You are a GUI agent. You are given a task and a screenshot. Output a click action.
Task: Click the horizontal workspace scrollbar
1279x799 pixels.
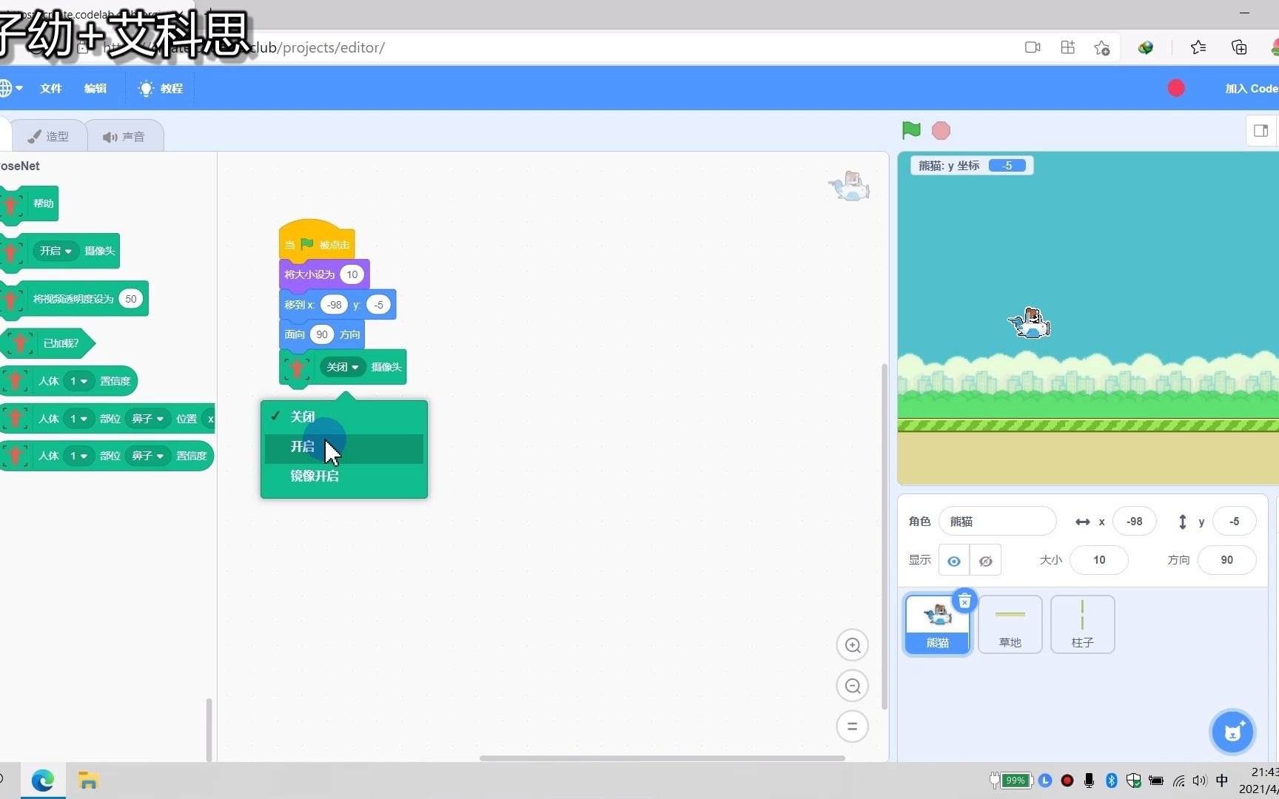(662, 758)
